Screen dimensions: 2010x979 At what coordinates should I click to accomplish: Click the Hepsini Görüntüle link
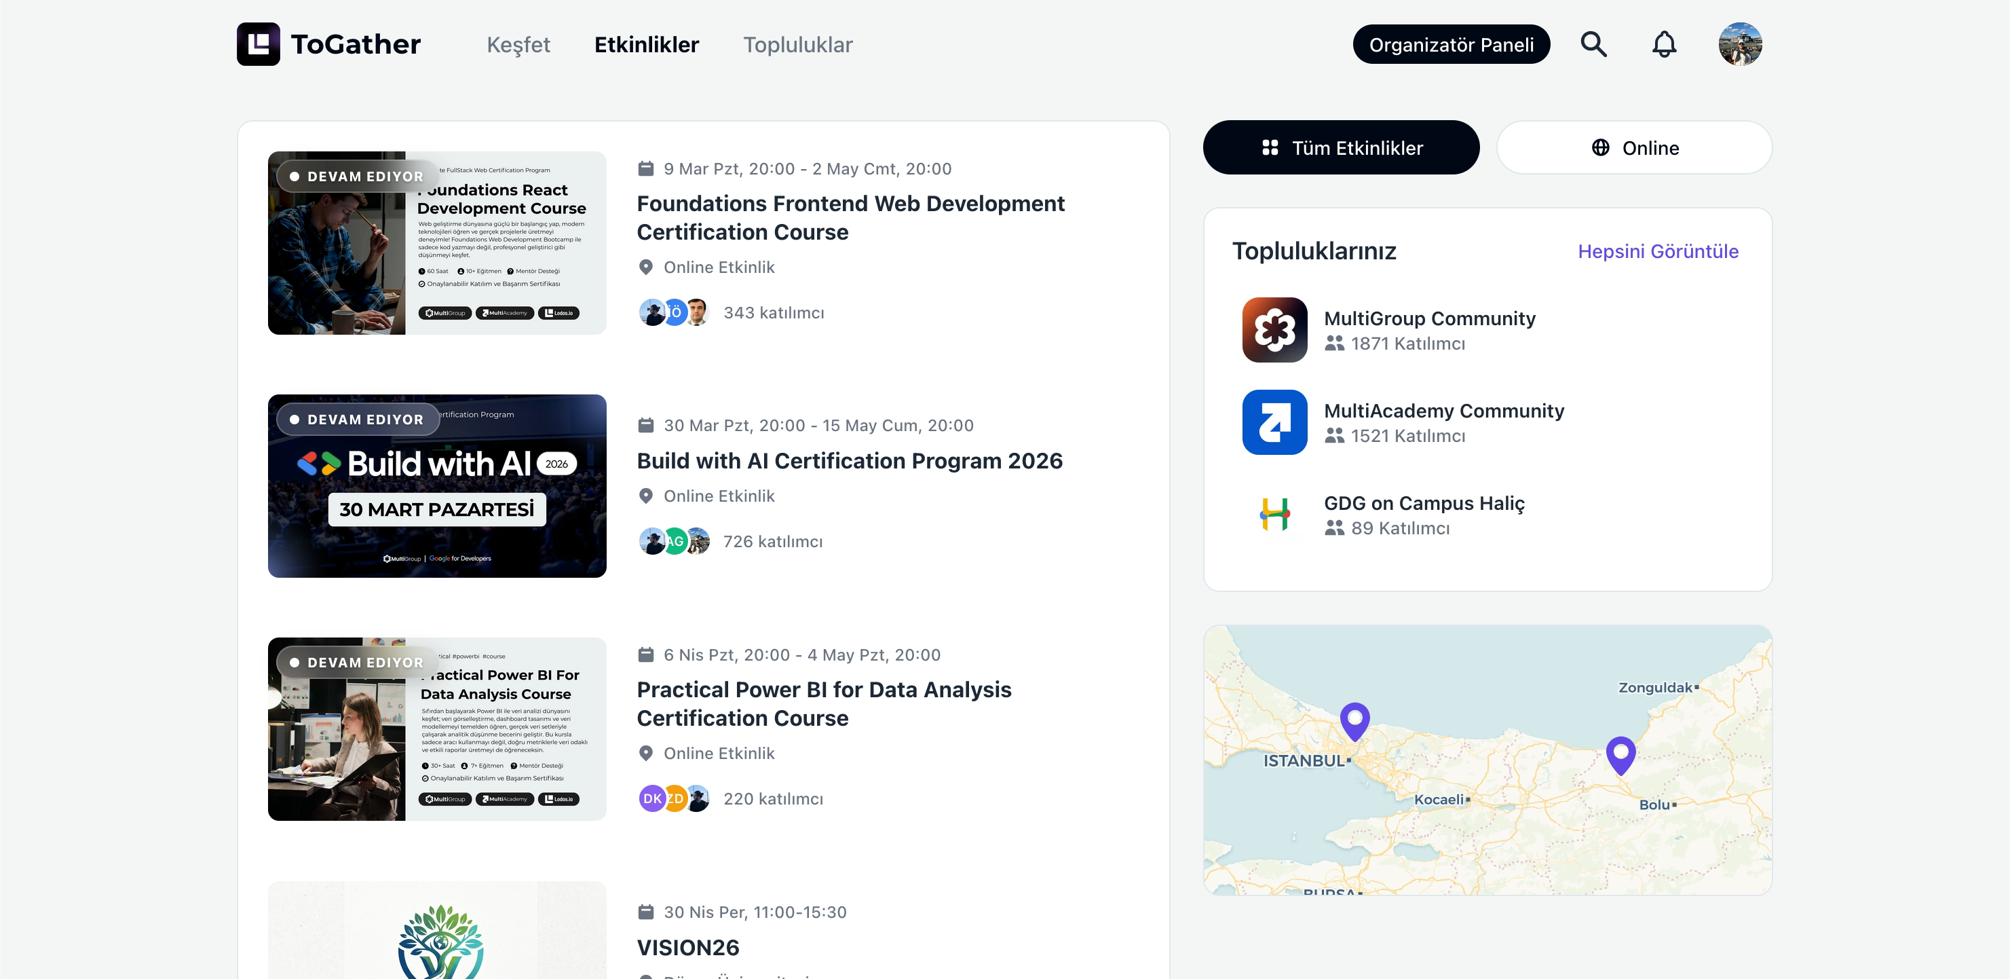[x=1658, y=251]
